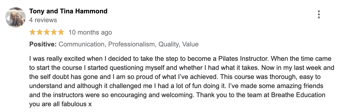Screen dimensions: 343x112
Task: Click the second gold rating star
Action: pos(40,32)
